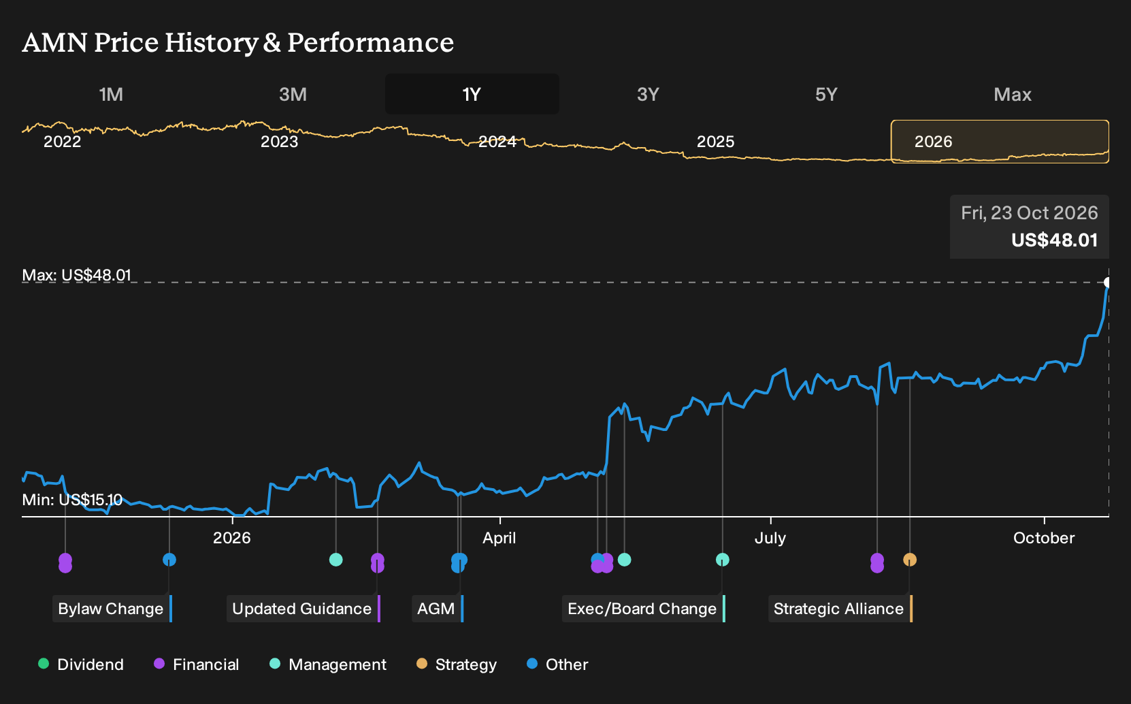Viewport: 1131px width, 704px height.
Task: Click the AGM event label
Action: [x=437, y=609]
